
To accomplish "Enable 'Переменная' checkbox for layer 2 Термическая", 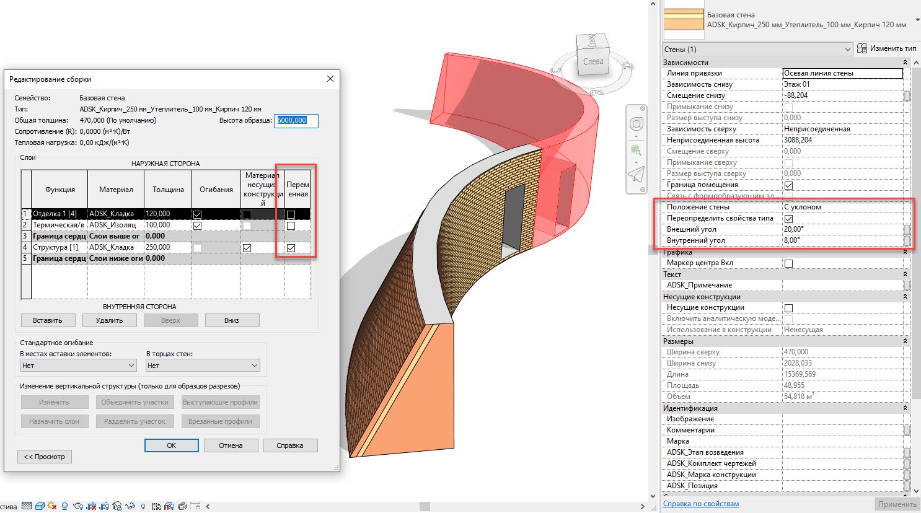I will (x=291, y=226).
